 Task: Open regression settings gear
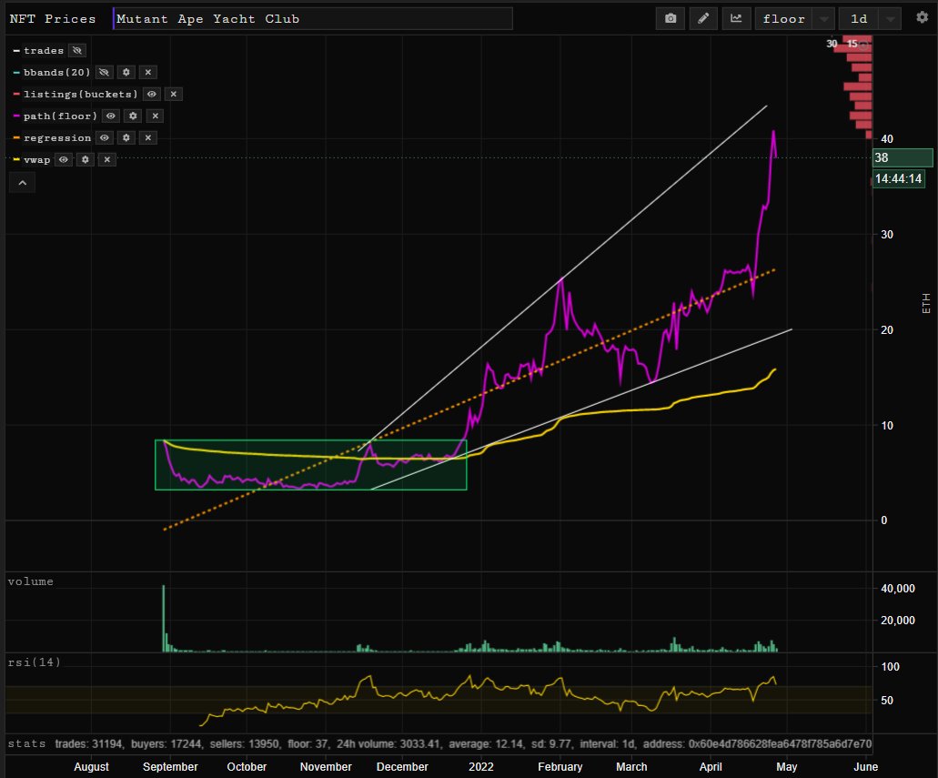click(x=126, y=137)
